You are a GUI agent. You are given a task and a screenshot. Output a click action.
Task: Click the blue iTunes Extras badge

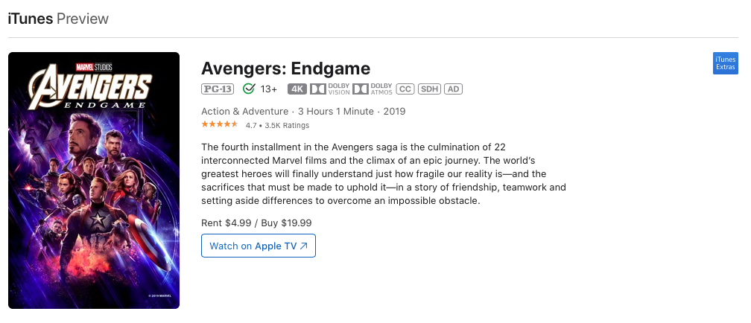pos(725,64)
